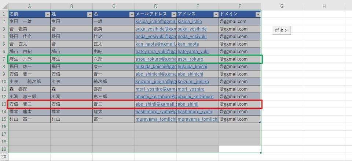
Task: Open the hashimoro_ryuta@g email link in column D
Action: pyautogui.click(x=156, y=112)
